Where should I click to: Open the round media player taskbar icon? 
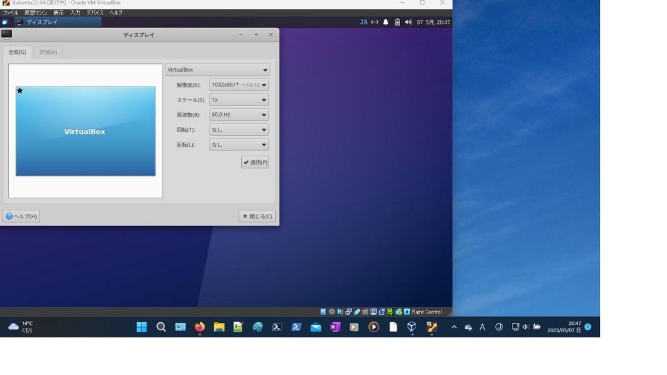pyautogui.click(x=374, y=327)
